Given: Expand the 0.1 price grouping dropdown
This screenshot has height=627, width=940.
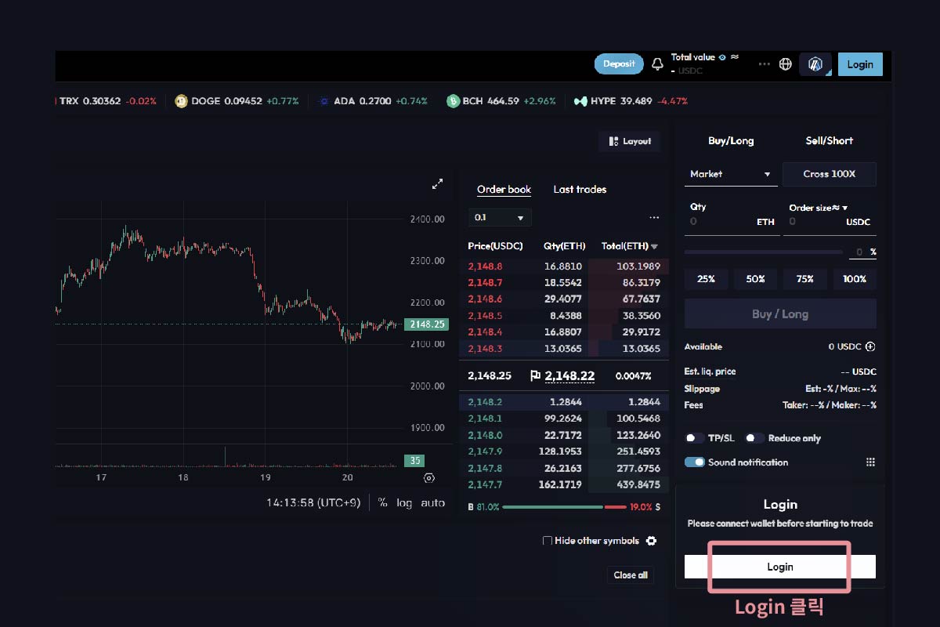Looking at the screenshot, I should [500, 218].
